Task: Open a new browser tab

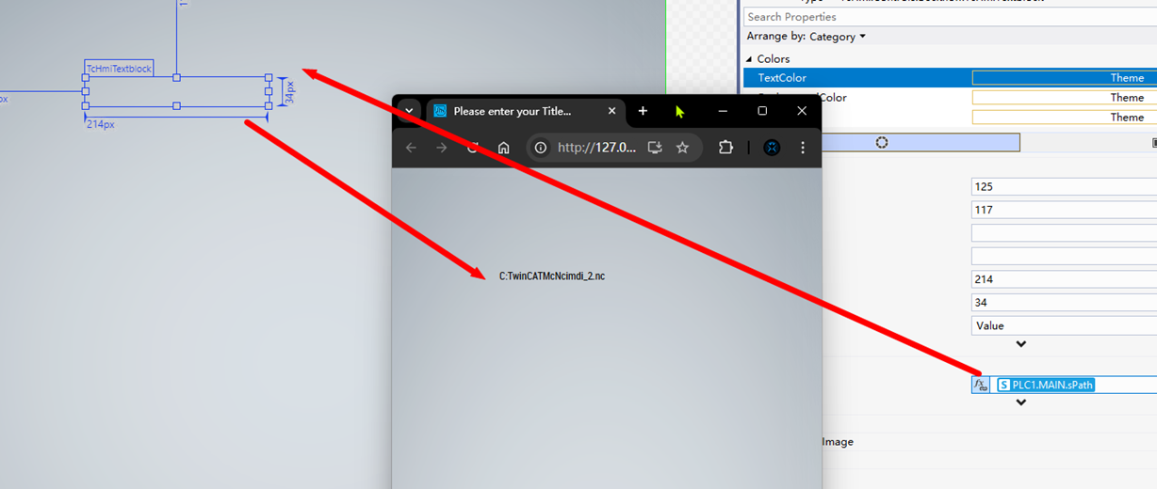Action: pyautogui.click(x=643, y=111)
